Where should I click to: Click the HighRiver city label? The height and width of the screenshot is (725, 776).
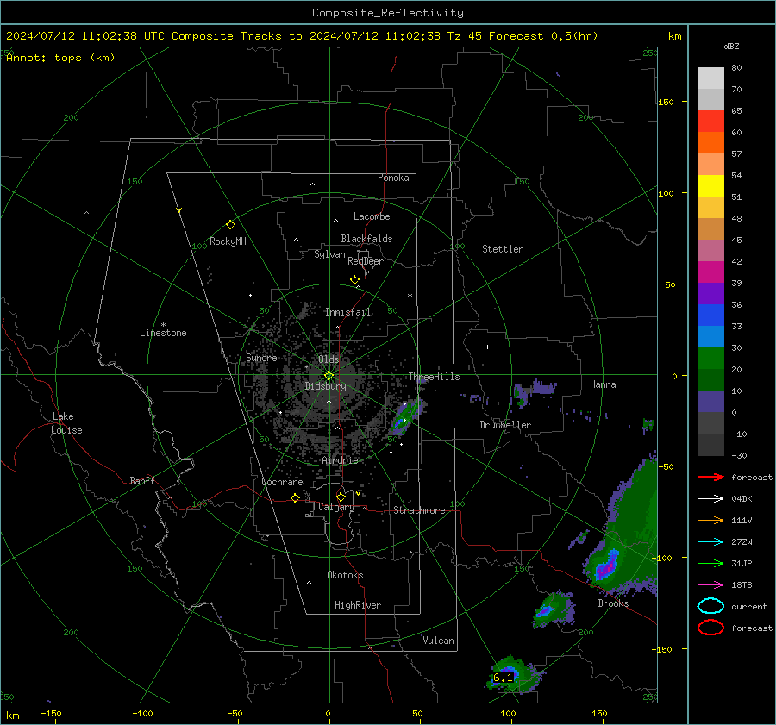[x=358, y=605]
